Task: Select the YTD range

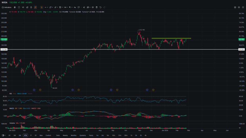Action: coord(25,135)
